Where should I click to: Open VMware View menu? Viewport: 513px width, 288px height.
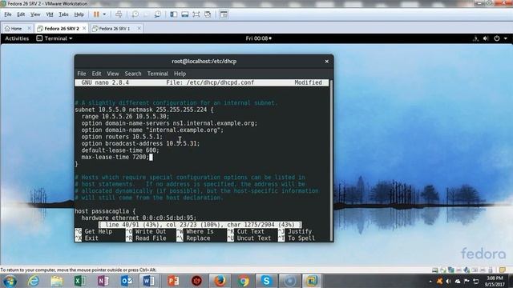pos(35,14)
